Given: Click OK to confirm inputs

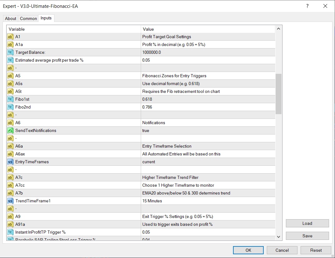Looking at the screenshot, I should (x=248, y=250).
